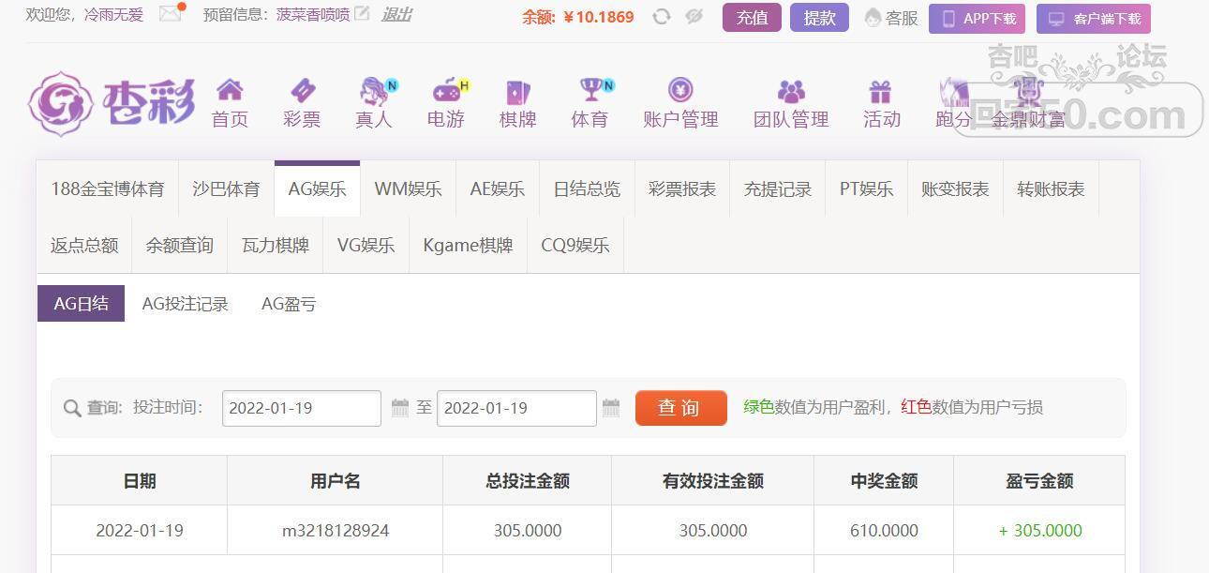Viewport: 1209px width, 573px height.
Task: Click the 客户端下载 button
Action: click(x=1093, y=19)
